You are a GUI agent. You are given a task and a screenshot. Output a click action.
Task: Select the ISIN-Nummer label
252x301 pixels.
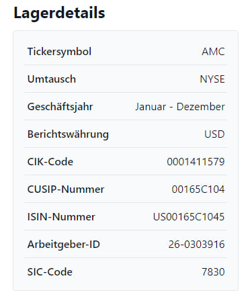61,217
